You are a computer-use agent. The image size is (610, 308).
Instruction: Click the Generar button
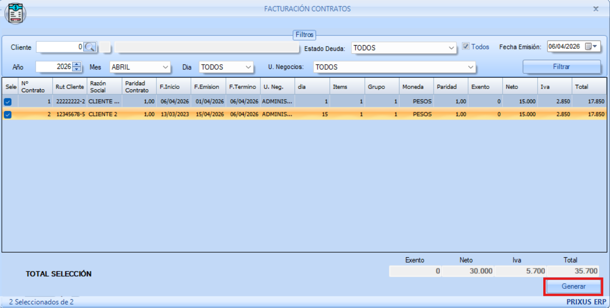pyautogui.click(x=573, y=286)
